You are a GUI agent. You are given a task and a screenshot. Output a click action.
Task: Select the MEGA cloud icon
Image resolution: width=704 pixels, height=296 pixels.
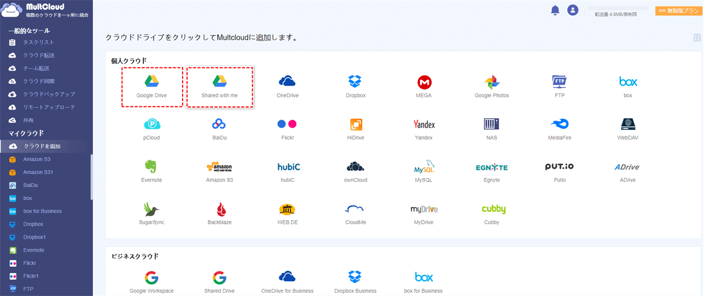pyautogui.click(x=424, y=87)
